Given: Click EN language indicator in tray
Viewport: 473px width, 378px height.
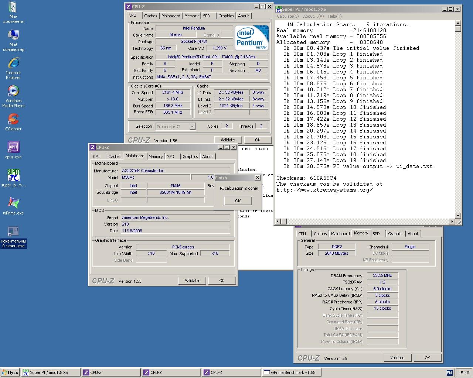Looking at the screenshot, I should 449,373.
